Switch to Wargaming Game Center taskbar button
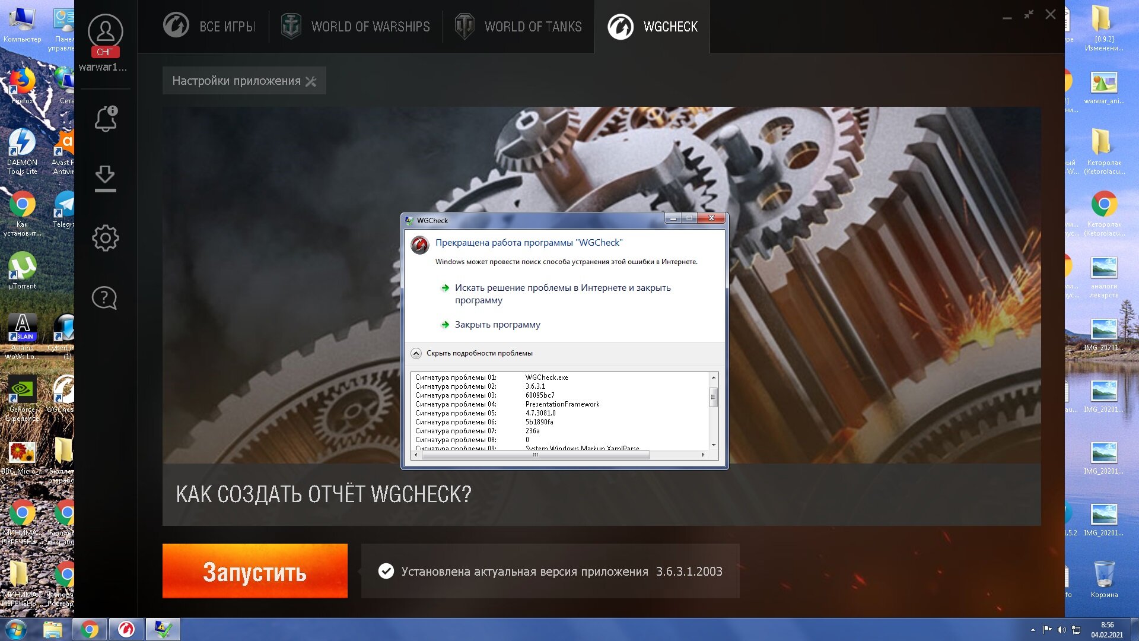The image size is (1139, 641). 126,629
